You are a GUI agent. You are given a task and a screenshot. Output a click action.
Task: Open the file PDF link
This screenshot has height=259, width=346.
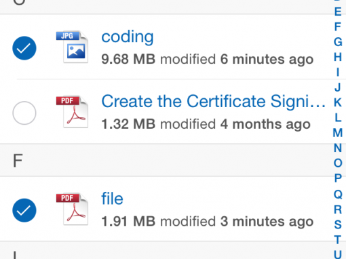[112, 199]
